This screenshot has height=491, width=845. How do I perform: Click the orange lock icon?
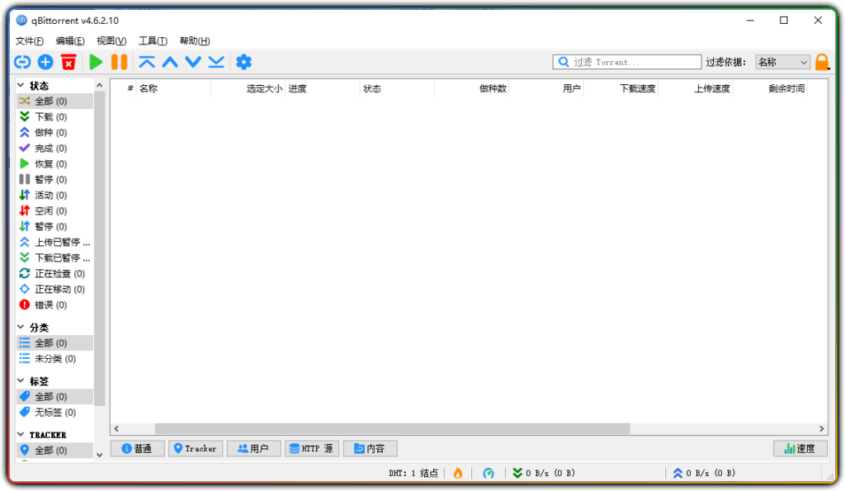coord(822,62)
